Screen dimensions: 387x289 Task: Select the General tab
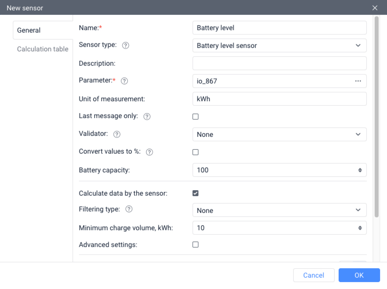coord(29,30)
